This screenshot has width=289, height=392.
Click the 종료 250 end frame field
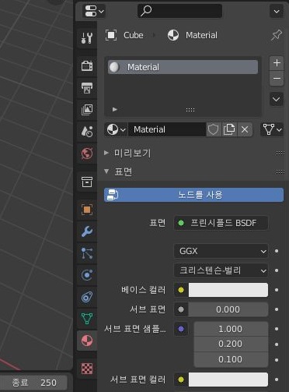33,383
